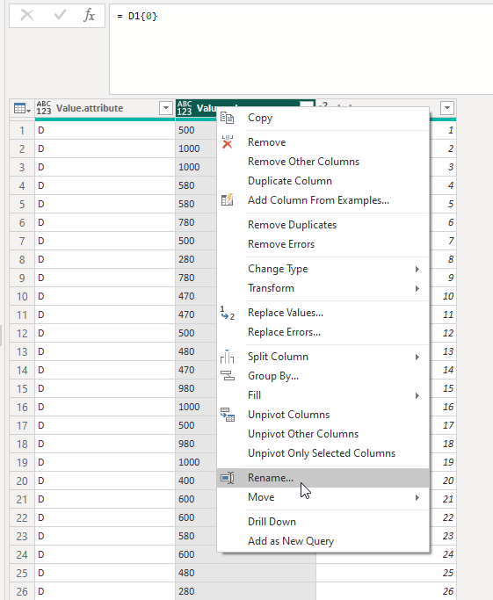The width and height of the screenshot is (493, 600).
Task: Click the Unpivot Columns icon
Action: coord(228,415)
